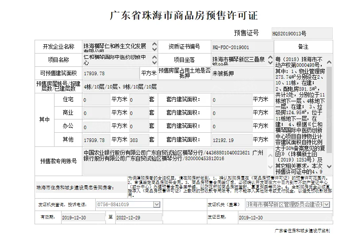Click the remarks text area content
Screen dimensions: 358x238
pyautogui.click(x=300, y=115)
